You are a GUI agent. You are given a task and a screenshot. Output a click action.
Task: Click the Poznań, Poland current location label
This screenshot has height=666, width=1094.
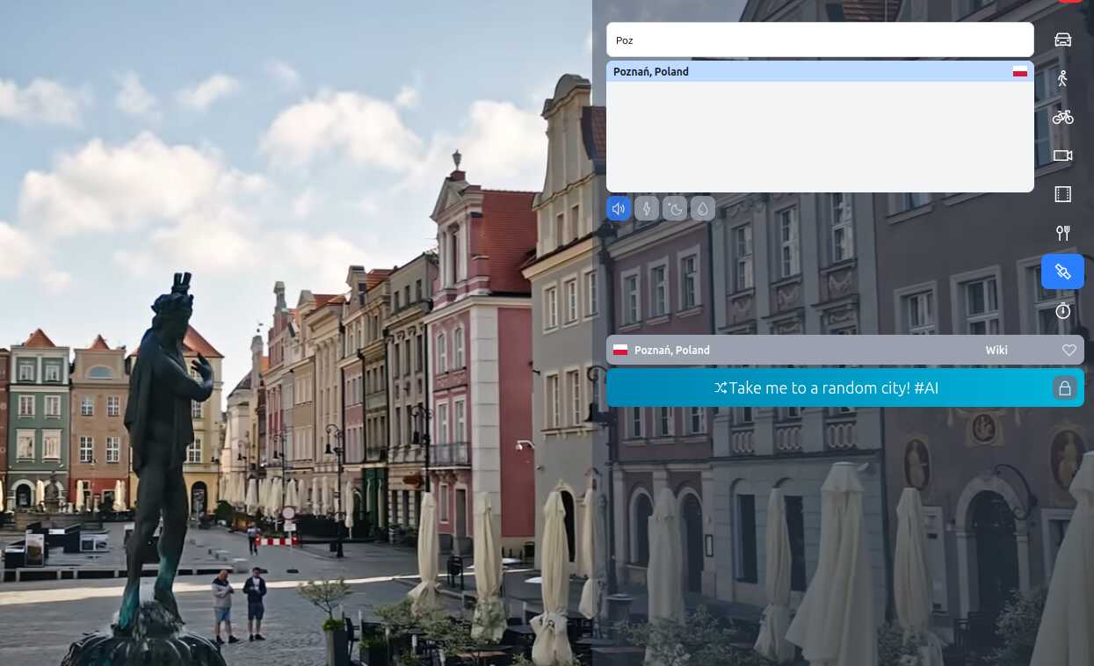pos(671,350)
